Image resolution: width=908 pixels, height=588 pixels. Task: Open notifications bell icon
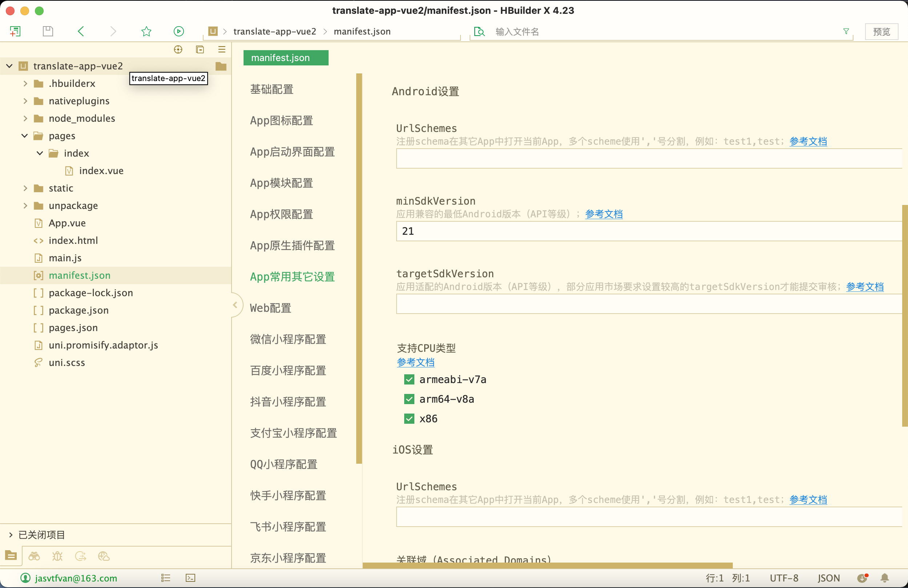885,578
